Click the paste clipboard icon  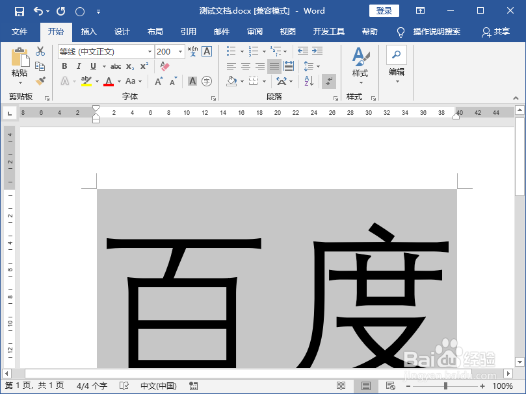coord(20,57)
